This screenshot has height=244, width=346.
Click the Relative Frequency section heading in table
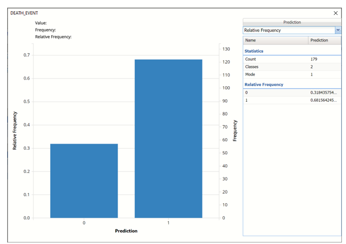pos(264,84)
